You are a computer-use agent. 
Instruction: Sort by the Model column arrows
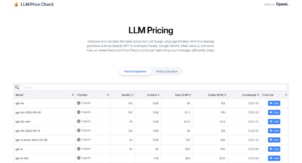tap(72, 95)
